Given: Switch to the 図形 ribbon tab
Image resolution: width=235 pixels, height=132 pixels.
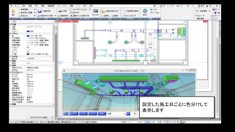Looking at the screenshot, I should coord(23,6).
